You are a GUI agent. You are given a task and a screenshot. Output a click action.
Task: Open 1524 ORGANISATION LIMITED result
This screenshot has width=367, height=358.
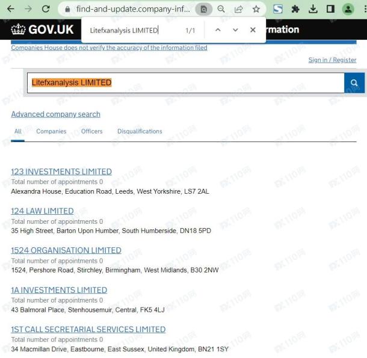66,250
